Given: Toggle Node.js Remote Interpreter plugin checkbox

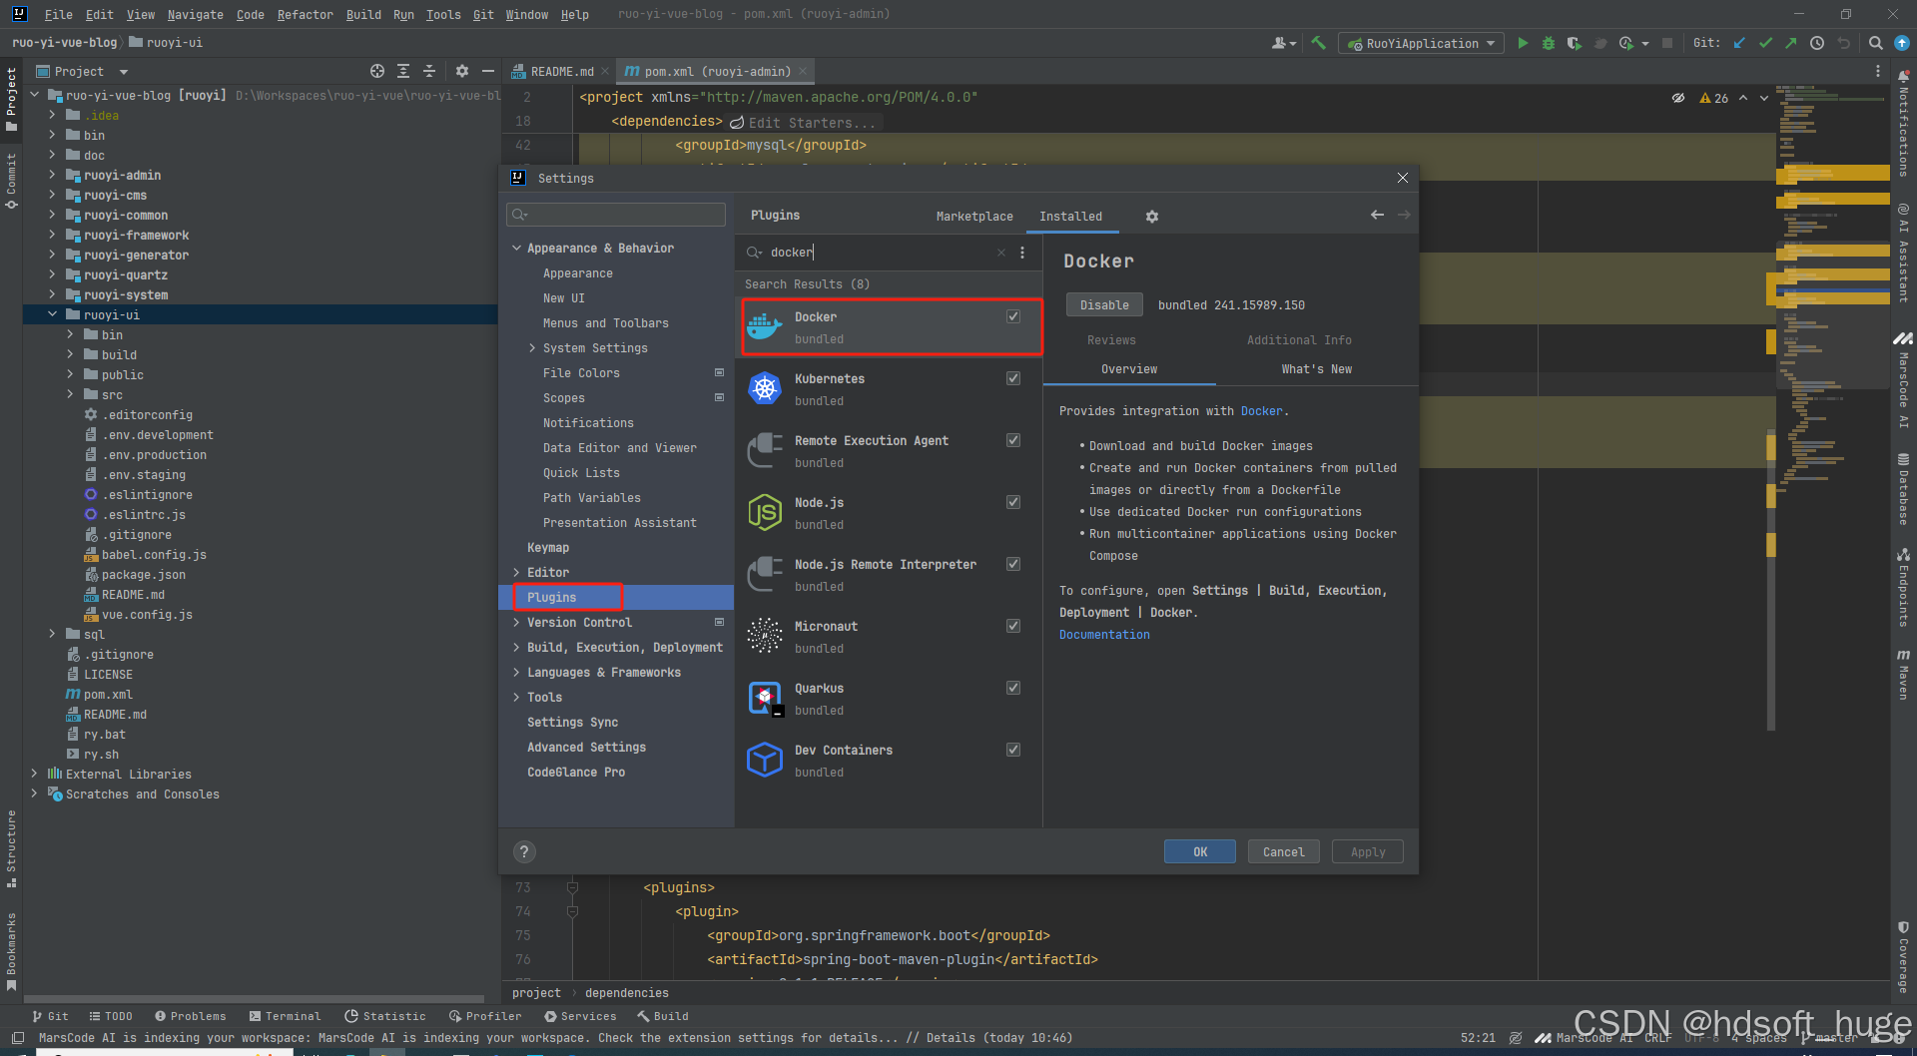Looking at the screenshot, I should tap(1013, 564).
